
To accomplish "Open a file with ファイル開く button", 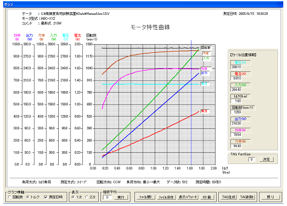I will (146, 197).
